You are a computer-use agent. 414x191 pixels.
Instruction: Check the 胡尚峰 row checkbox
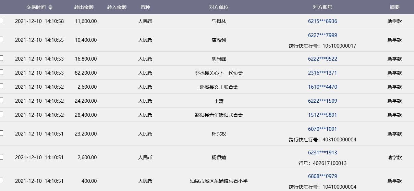click(x=1, y=58)
